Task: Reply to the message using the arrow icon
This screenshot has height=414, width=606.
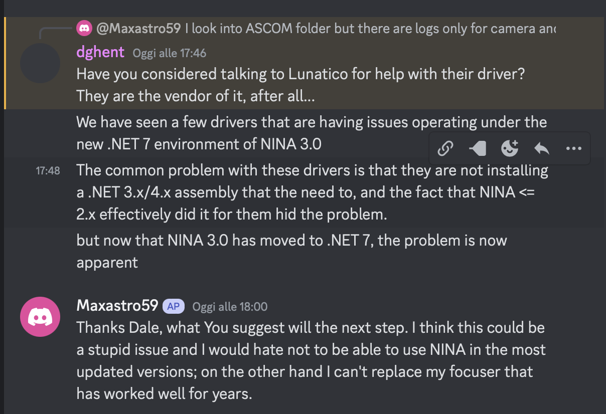Action: pos(542,148)
